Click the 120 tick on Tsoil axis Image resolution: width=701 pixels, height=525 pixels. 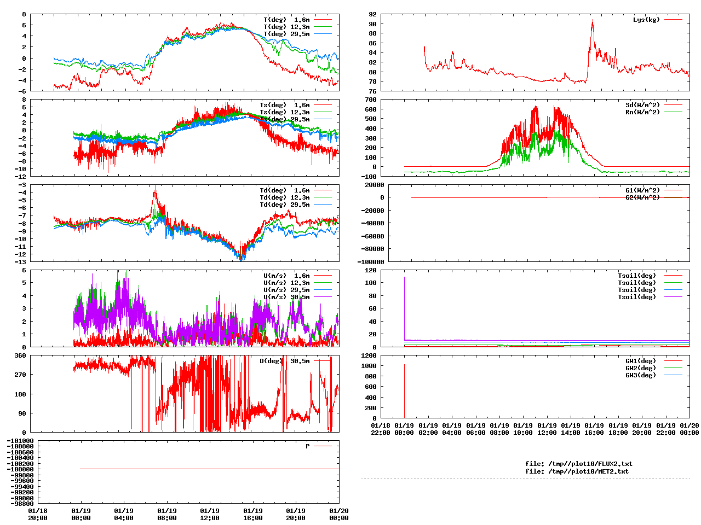coord(371,270)
